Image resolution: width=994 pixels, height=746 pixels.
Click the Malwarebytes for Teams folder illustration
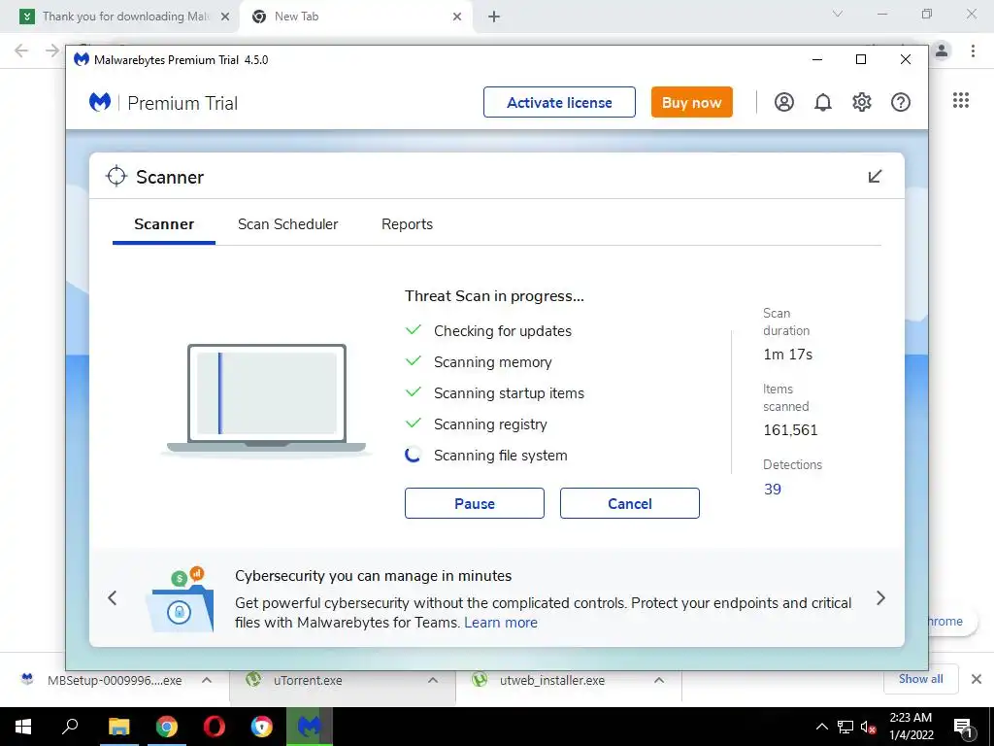181,599
